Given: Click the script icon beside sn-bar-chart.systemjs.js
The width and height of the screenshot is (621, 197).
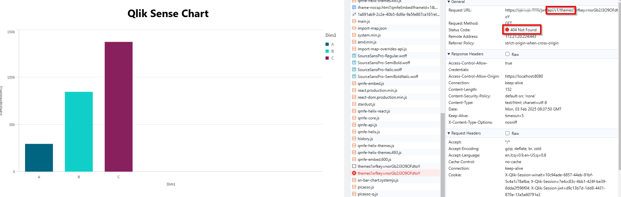Looking at the screenshot, I should [354, 180].
